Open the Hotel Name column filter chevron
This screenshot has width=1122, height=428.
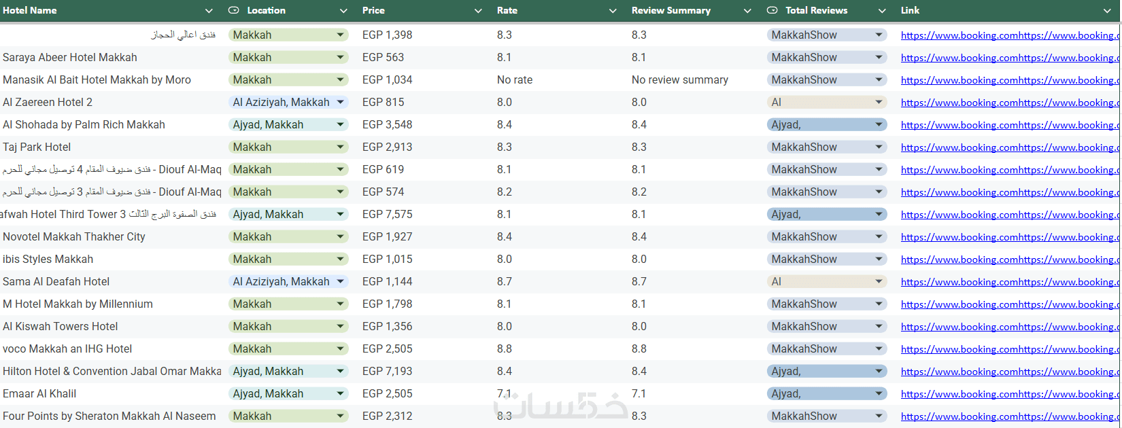209,11
